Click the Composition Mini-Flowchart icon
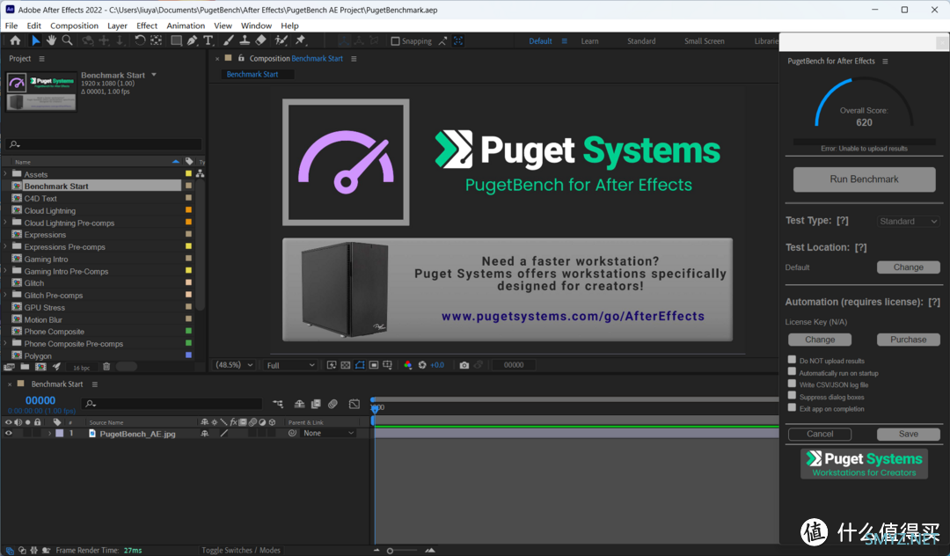 pyautogui.click(x=278, y=404)
